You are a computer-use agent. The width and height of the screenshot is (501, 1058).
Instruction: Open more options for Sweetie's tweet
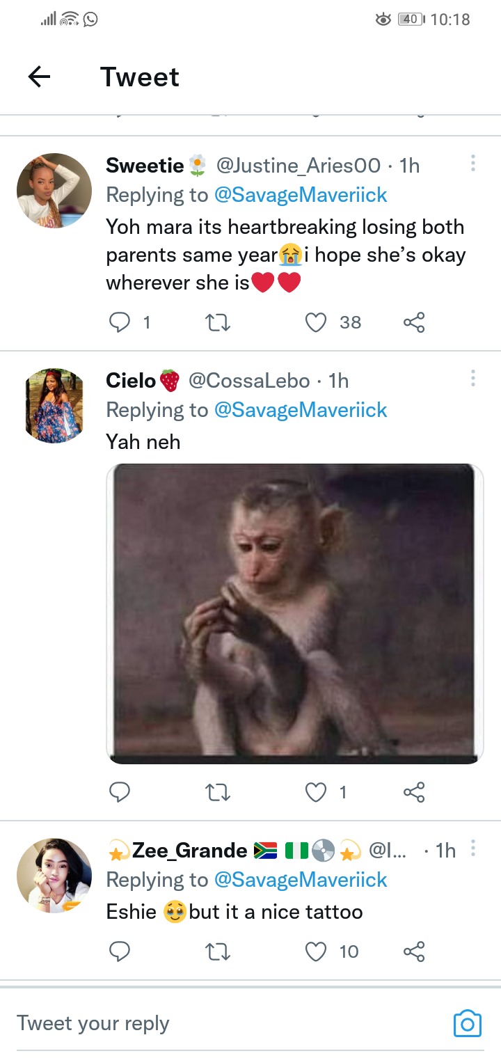[473, 164]
